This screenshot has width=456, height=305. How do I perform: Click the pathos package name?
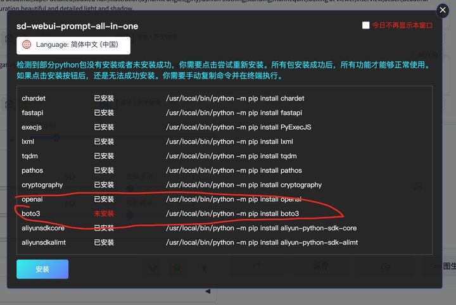pos(32,170)
